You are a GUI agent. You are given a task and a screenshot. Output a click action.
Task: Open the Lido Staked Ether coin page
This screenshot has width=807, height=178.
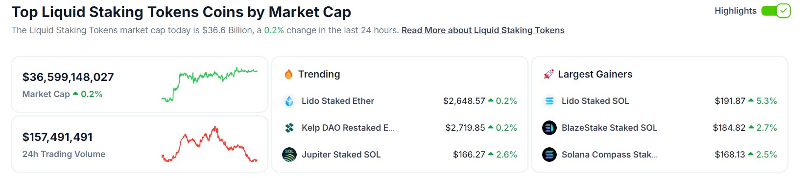(x=337, y=101)
